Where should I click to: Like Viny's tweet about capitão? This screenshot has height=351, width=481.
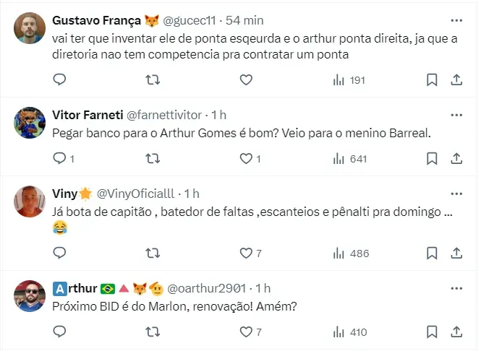point(246,253)
